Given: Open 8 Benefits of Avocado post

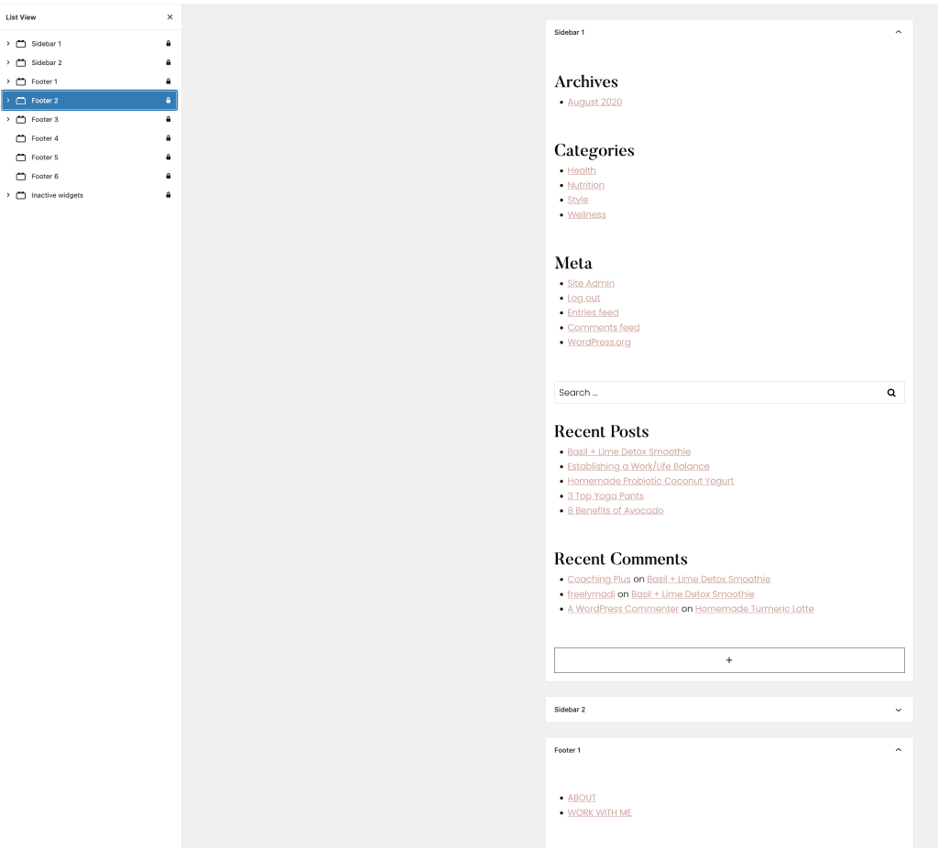Looking at the screenshot, I should tap(616, 511).
